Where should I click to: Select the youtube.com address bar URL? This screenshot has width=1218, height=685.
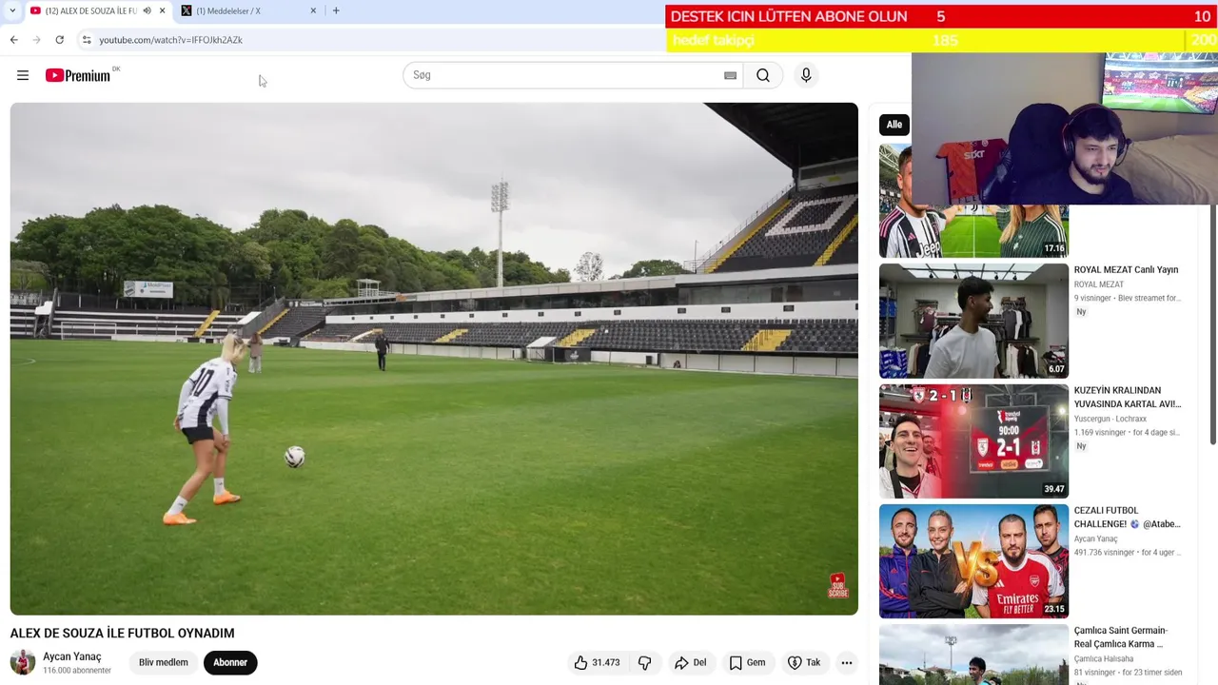[x=170, y=40]
